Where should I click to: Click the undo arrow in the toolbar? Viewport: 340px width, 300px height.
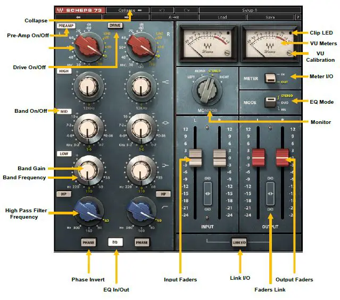point(162,10)
